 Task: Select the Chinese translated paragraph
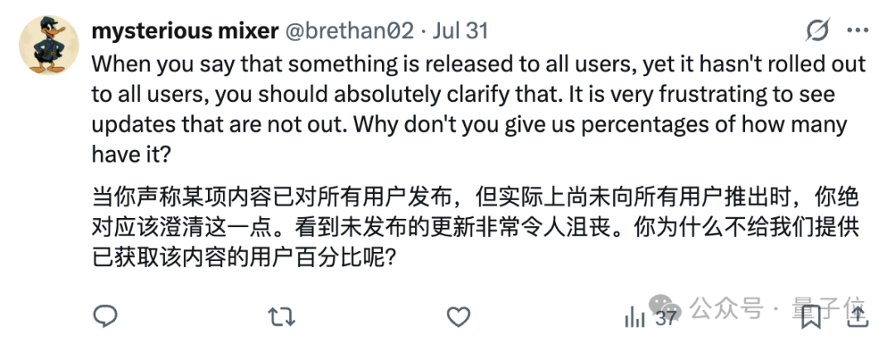coord(476,229)
